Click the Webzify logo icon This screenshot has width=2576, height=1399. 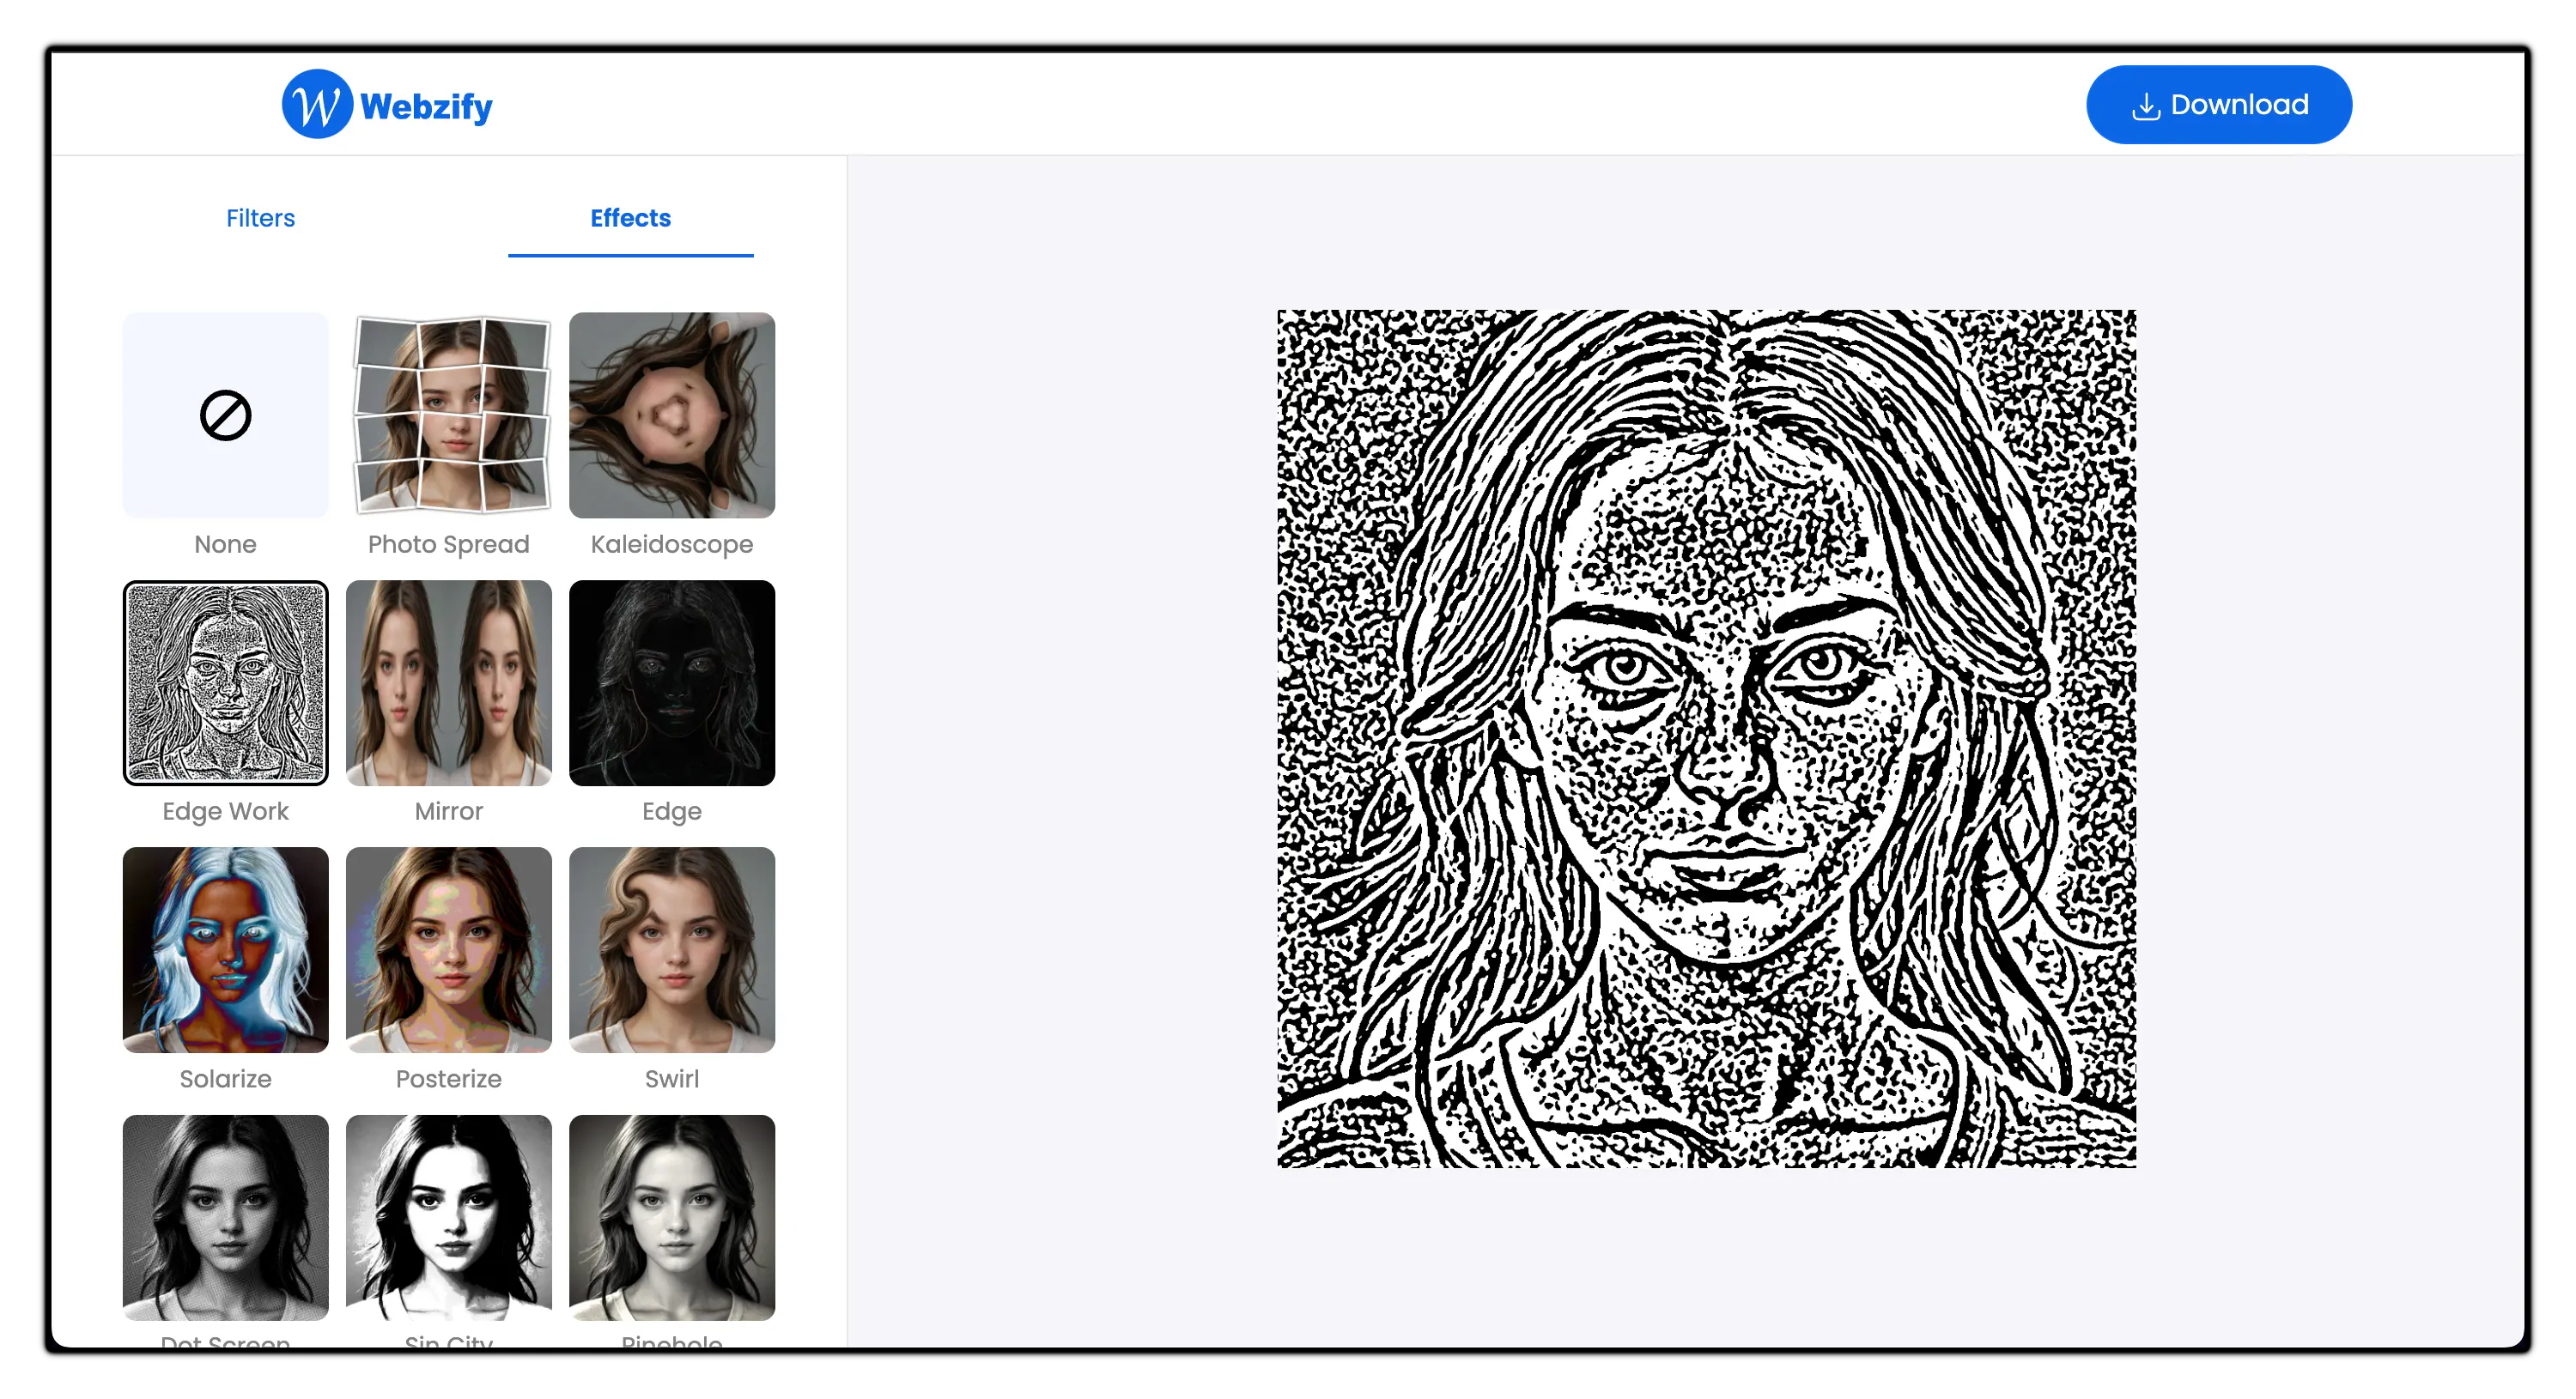(x=316, y=104)
